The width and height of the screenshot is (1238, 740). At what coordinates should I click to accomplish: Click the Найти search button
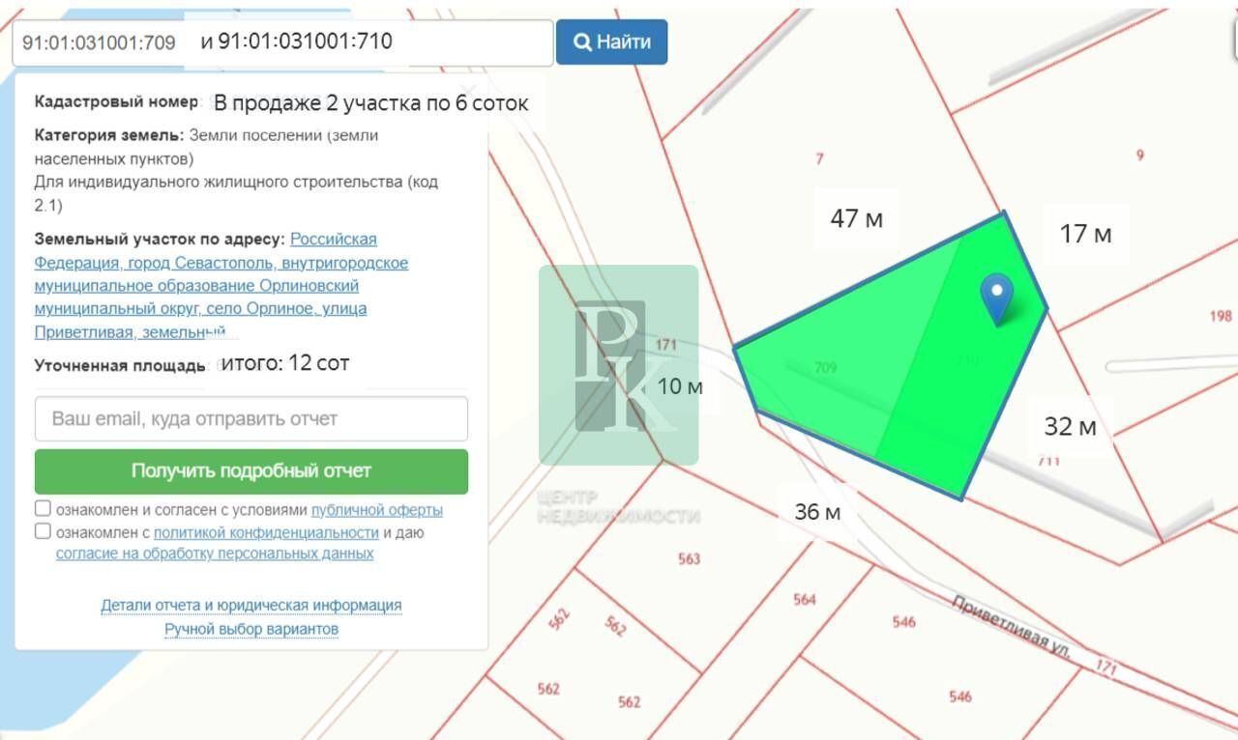click(611, 42)
